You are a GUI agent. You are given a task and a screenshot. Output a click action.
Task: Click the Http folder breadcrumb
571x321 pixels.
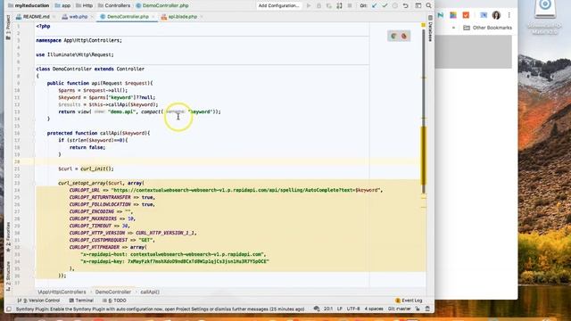[x=84, y=6]
